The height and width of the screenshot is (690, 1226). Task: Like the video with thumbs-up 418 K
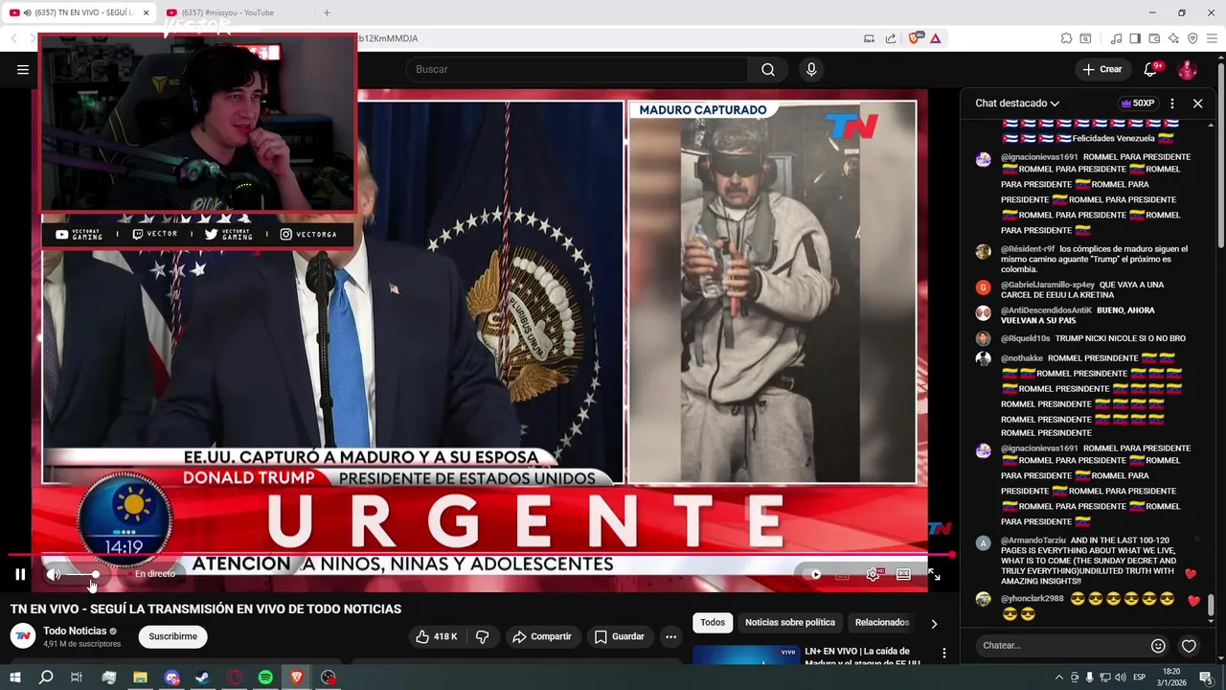pos(436,636)
